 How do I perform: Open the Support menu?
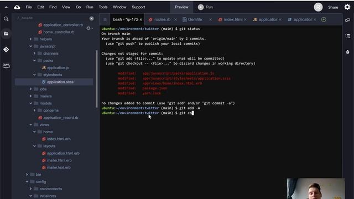click(x=138, y=7)
